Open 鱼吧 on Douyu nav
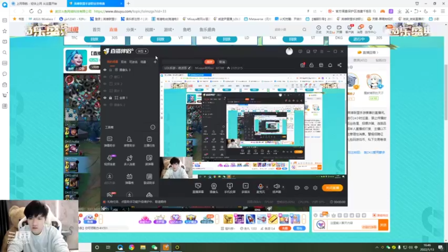448x252 pixels. [x=187, y=30]
